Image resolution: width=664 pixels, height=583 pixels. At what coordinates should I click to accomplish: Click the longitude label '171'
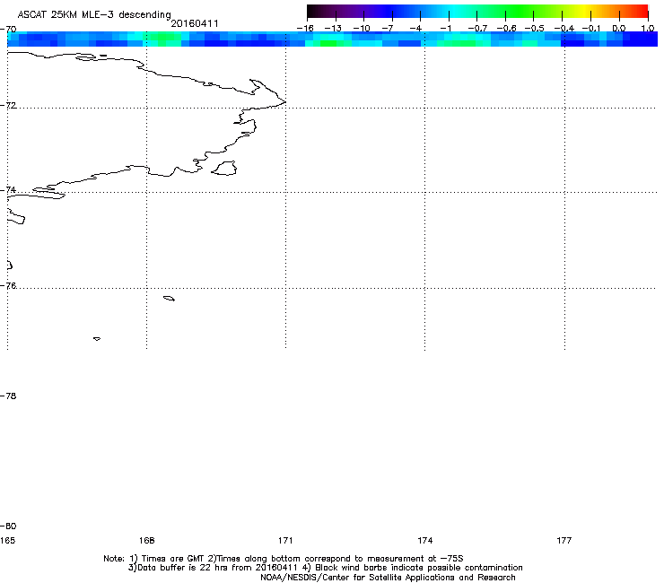point(285,540)
